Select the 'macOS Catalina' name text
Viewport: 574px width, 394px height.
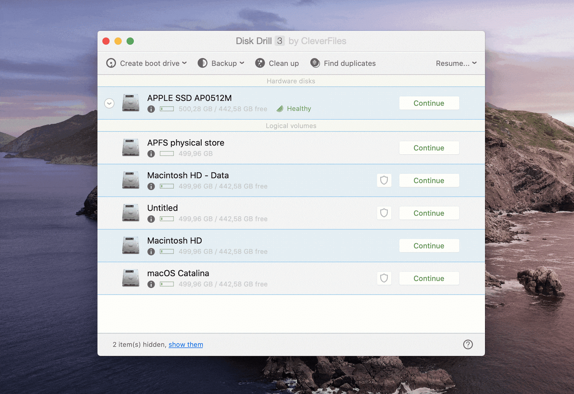178,273
